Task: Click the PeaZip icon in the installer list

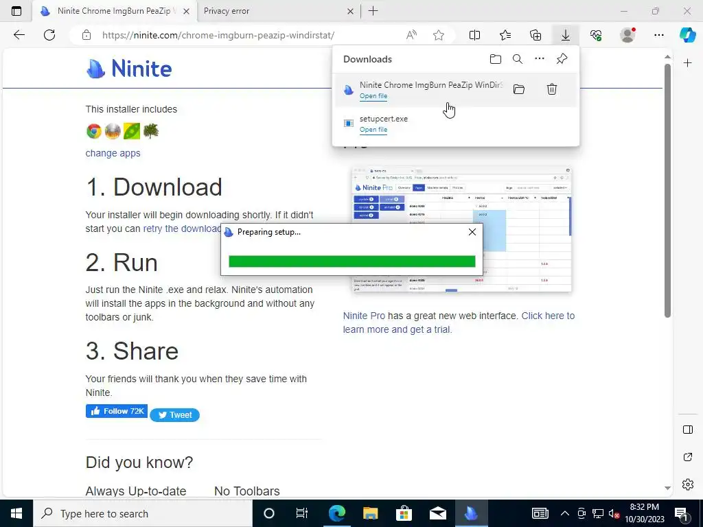Action: 132,131
